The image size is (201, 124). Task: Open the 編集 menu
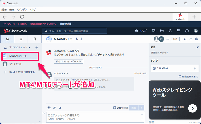4,10
